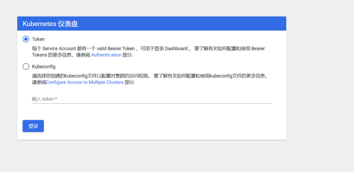The height and width of the screenshot is (172, 354).
Task: Click the valid Bearer Token text
Action: tap(116, 49)
